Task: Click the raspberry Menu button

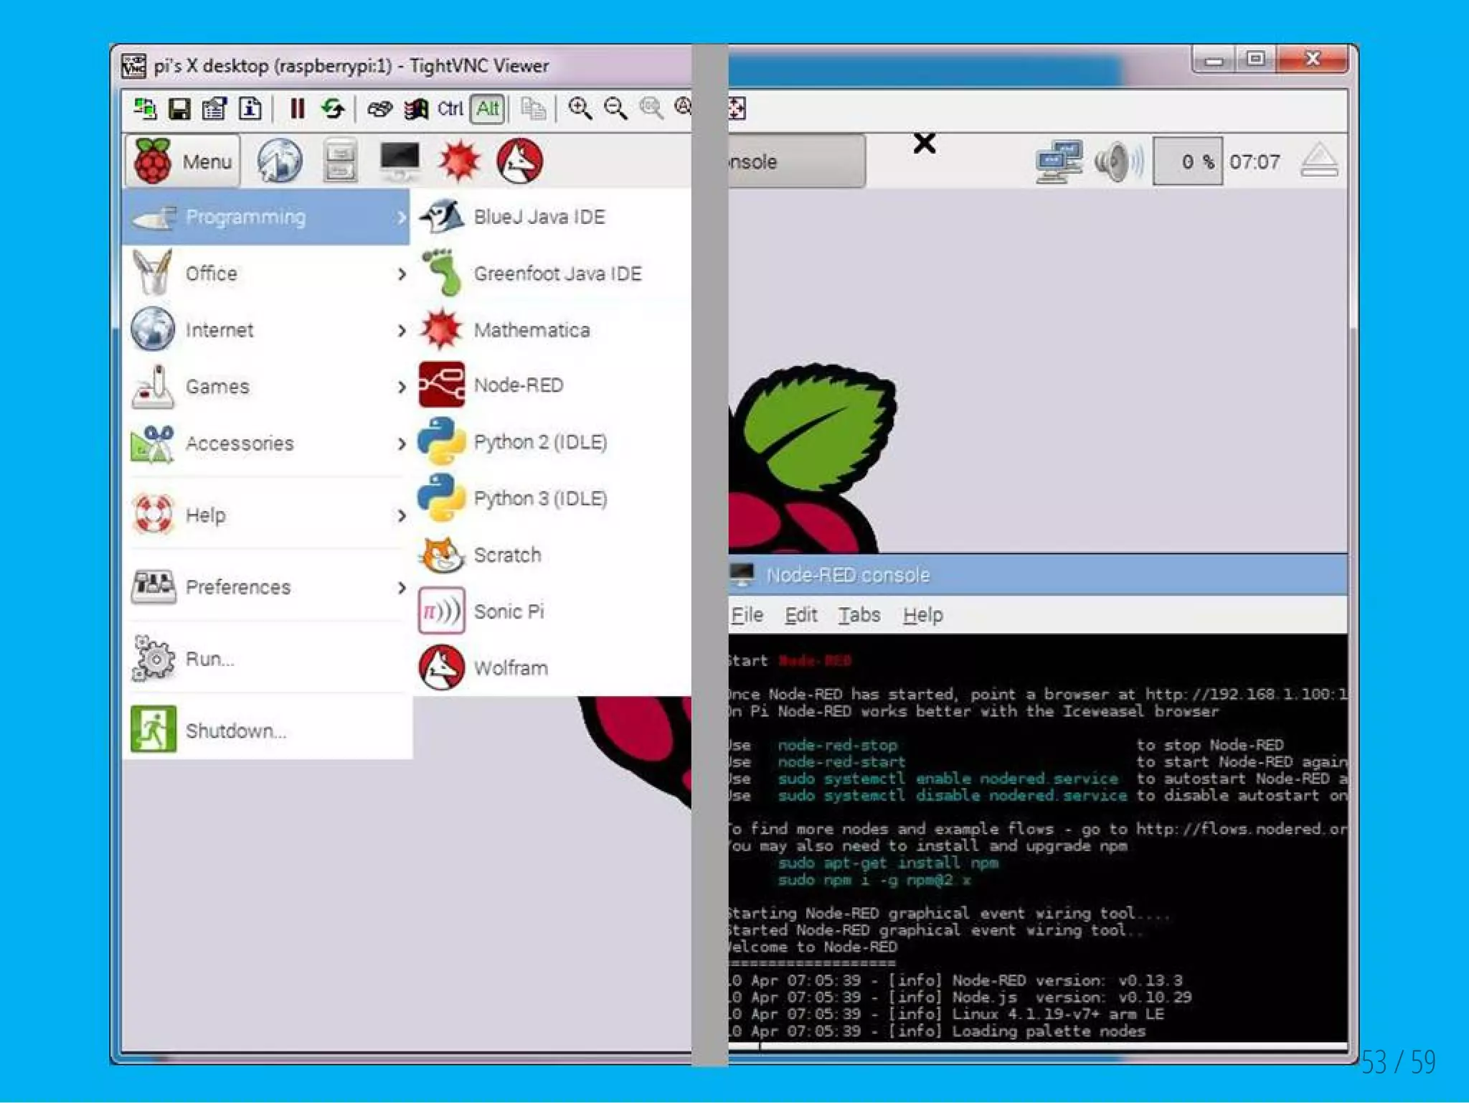Action: 184,161
